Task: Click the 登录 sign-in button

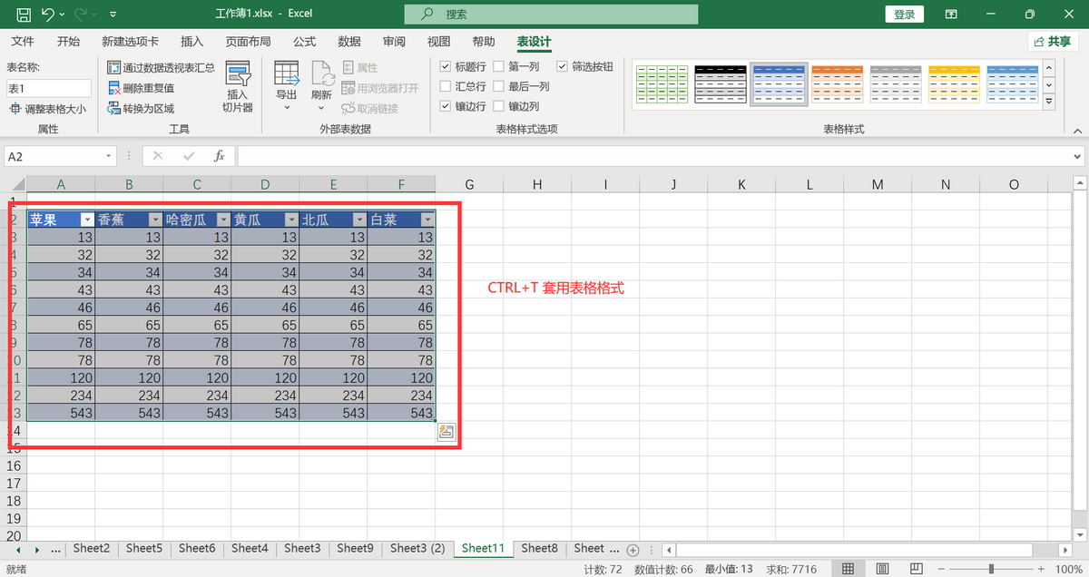Action: pos(904,15)
